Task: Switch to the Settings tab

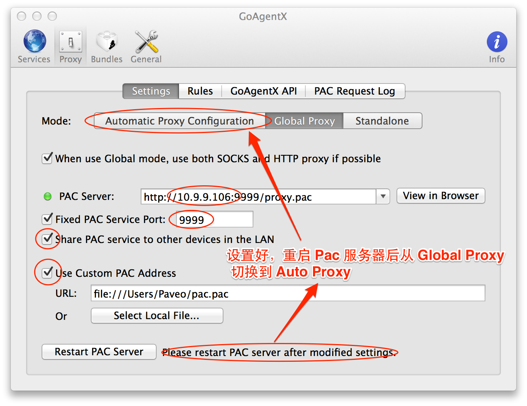Action: coord(151,91)
